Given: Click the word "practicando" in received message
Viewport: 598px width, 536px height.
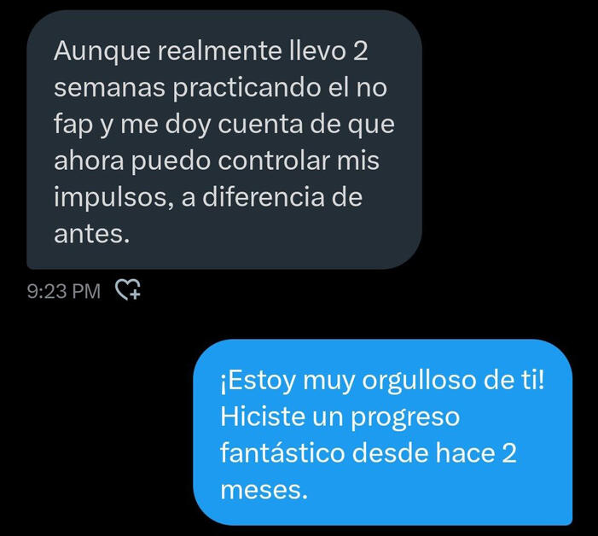Looking at the screenshot, I should (247, 90).
